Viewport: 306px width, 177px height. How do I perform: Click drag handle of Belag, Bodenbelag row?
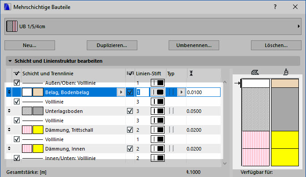(9, 92)
